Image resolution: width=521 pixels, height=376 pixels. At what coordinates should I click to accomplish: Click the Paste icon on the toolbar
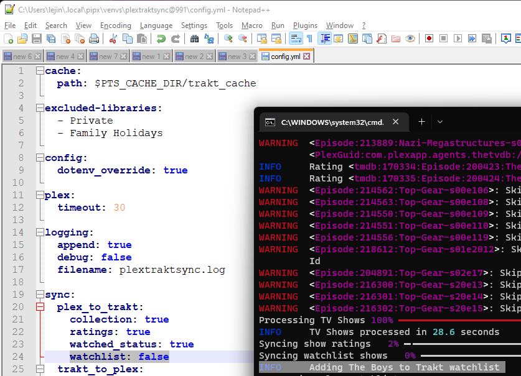point(142,39)
